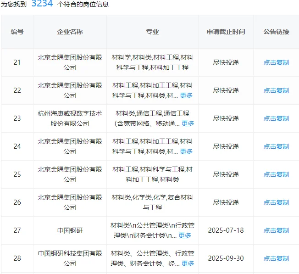Screen dimensions: 299x274
Task: Click 北京金隅集团股份有限公司 in row 25
Action: 70,174
